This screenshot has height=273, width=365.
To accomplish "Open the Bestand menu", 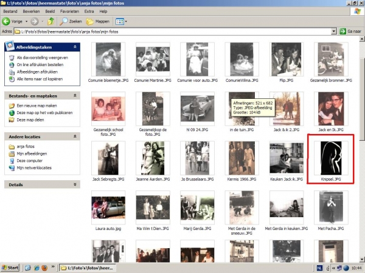I will tap(10, 11).
